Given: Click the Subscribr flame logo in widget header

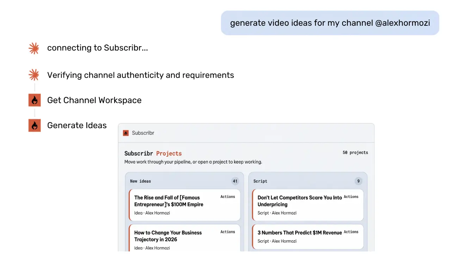Looking at the screenshot, I should click(126, 133).
